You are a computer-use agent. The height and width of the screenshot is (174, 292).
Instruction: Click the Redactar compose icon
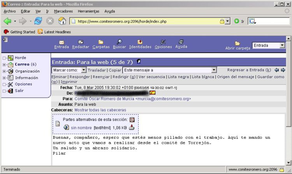[x=81, y=42]
